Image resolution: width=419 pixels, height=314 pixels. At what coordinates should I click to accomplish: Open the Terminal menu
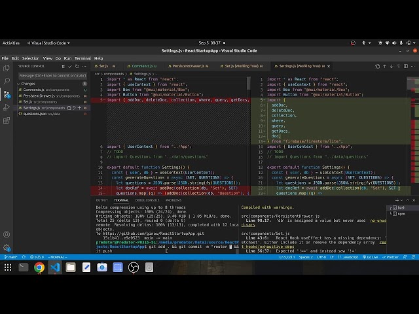[x=82, y=58]
